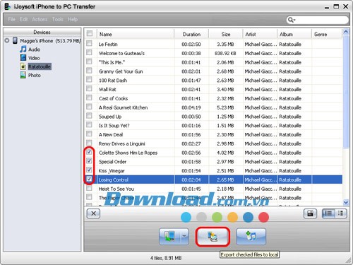Viewport: 353px width, 265px height.
Task: Pick the dark blue color dot
Action: coord(248,217)
